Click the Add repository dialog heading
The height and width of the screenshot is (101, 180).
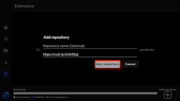pos(56,37)
